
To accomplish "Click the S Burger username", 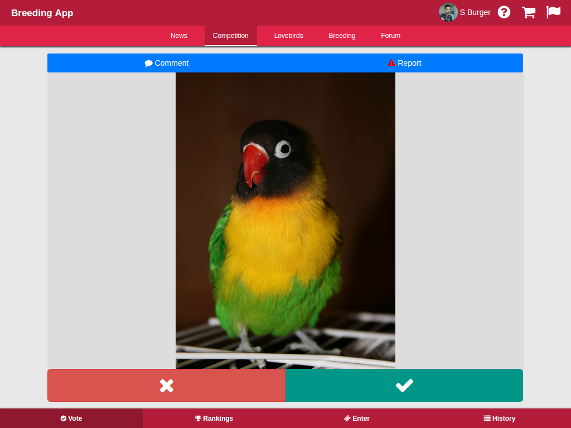I will click(475, 12).
